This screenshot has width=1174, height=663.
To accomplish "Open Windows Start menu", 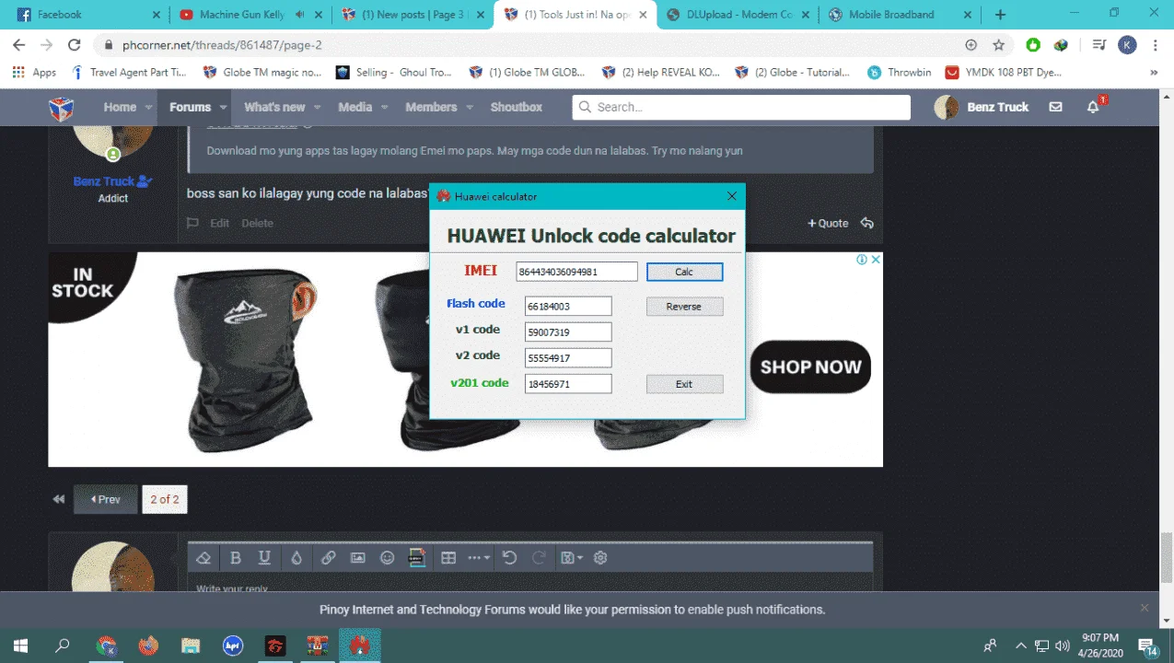I will coord(19,646).
